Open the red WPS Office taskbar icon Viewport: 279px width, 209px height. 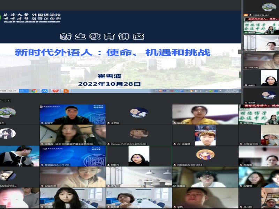tap(55, 91)
